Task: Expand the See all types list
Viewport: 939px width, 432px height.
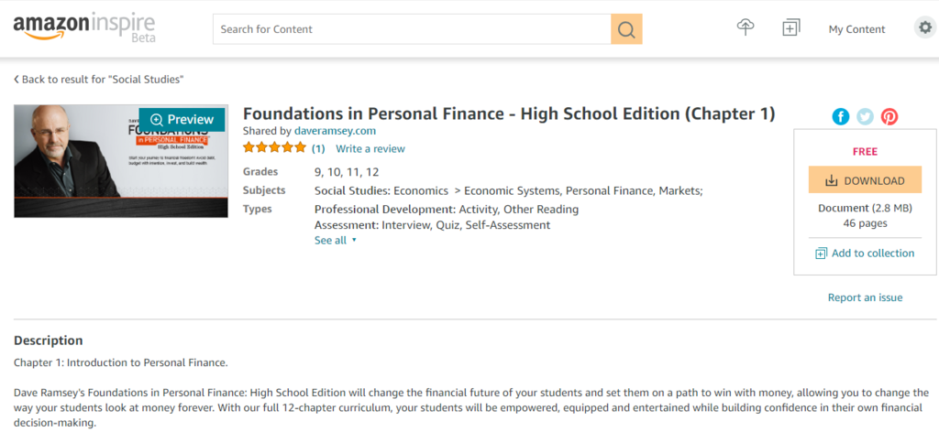Action: point(336,240)
